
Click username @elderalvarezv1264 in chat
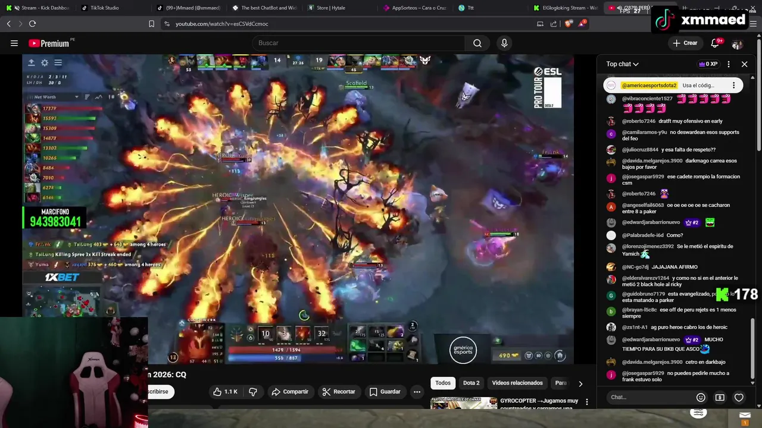[646, 278]
